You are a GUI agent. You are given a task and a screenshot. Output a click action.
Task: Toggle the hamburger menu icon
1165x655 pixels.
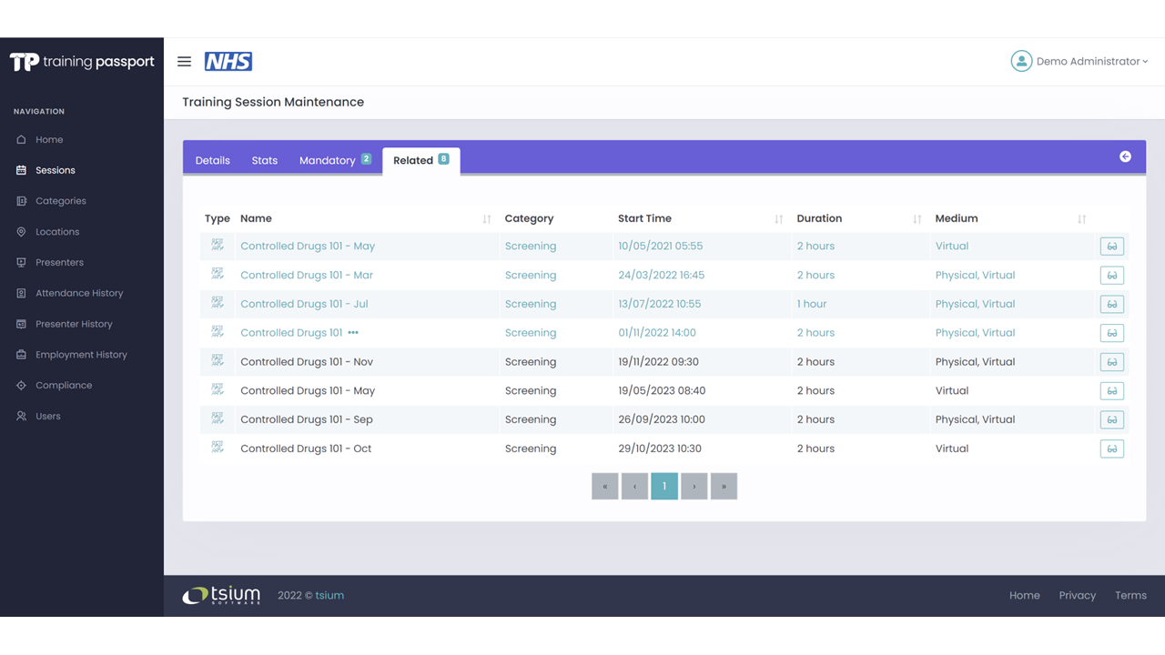(x=184, y=62)
